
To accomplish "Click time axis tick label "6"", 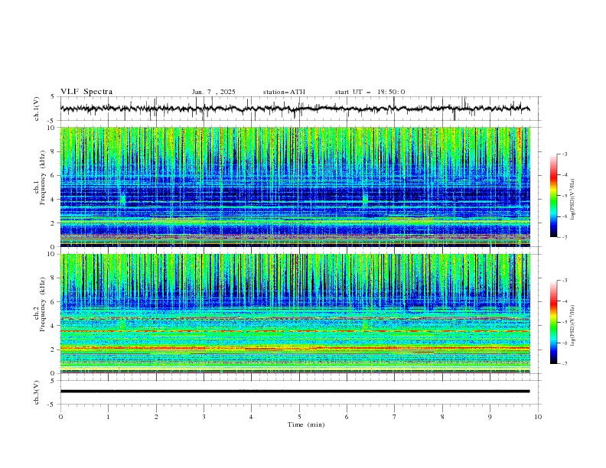I will click(347, 417).
